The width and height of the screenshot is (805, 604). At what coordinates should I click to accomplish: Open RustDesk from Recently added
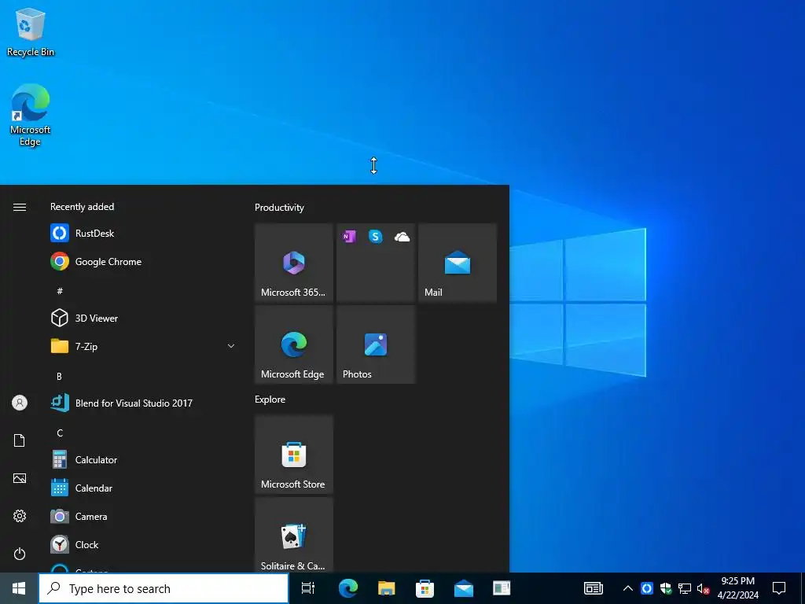pyautogui.click(x=144, y=233)
